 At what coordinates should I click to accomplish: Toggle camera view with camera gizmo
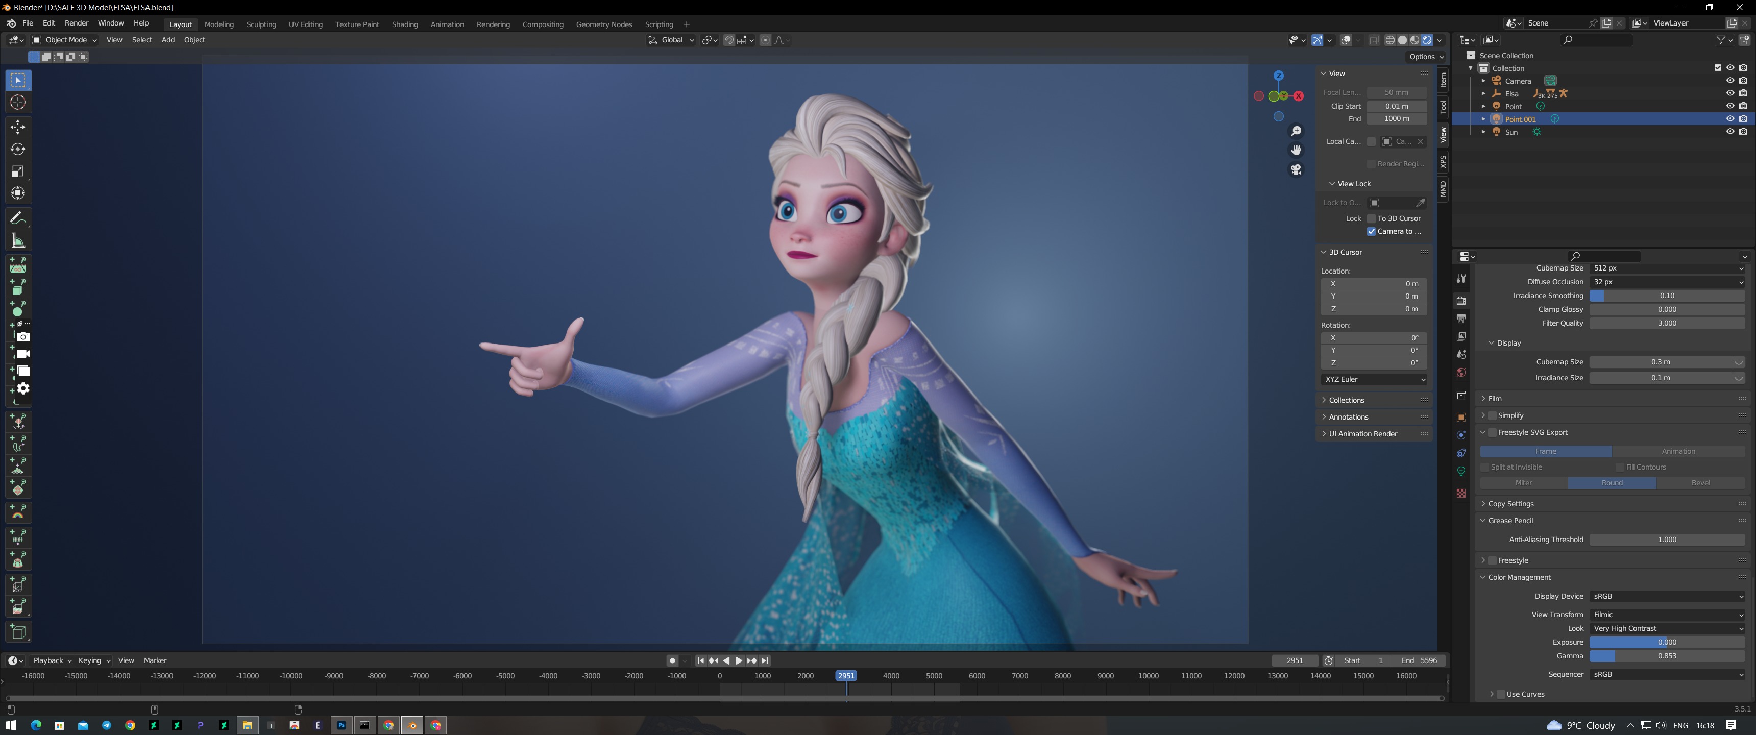(x=1296, y=169)
